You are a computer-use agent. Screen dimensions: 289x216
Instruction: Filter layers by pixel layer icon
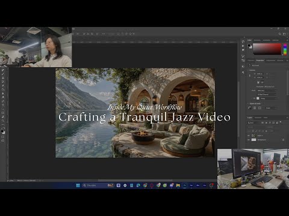point(263,122)
